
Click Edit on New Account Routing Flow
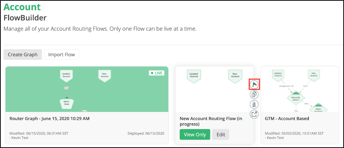(x=221, y=135)
